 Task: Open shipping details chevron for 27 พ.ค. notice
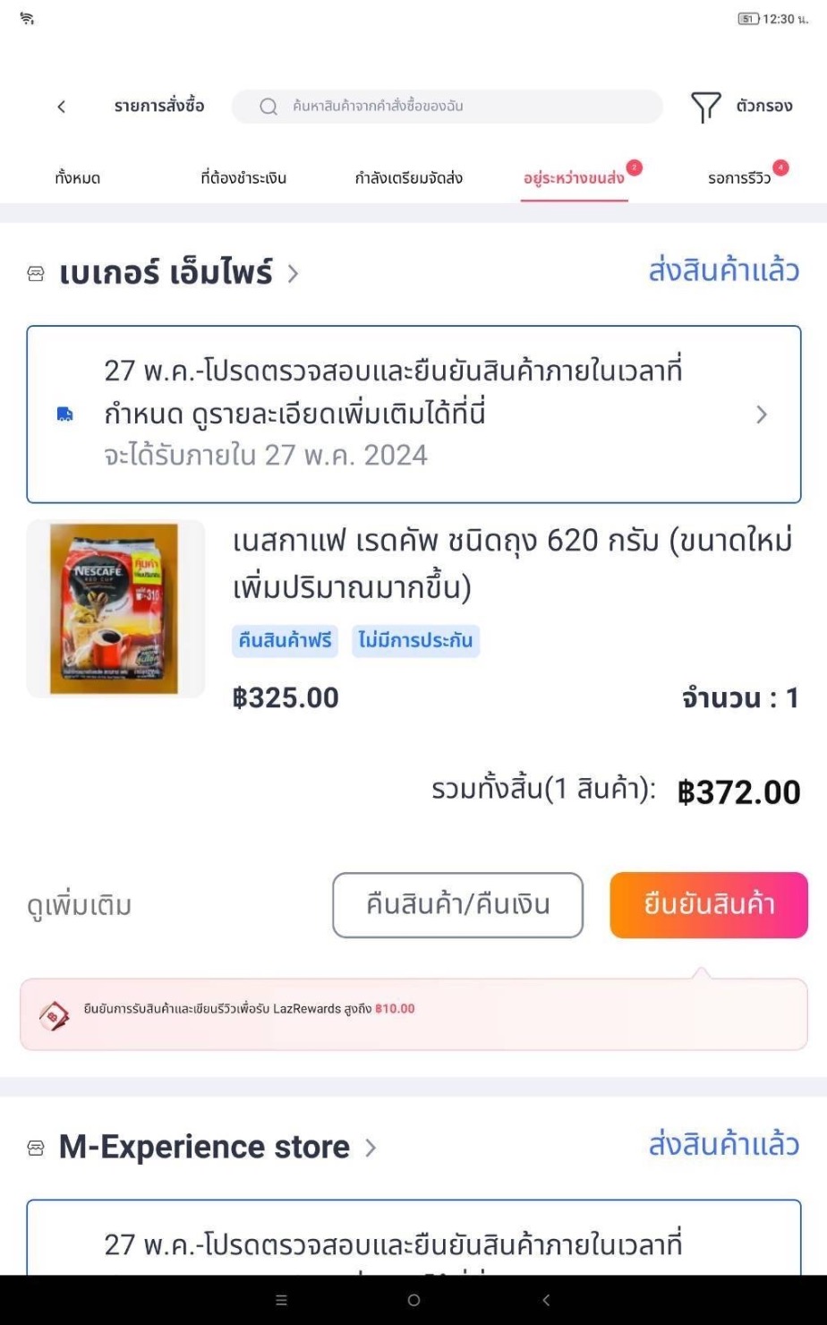762,415
